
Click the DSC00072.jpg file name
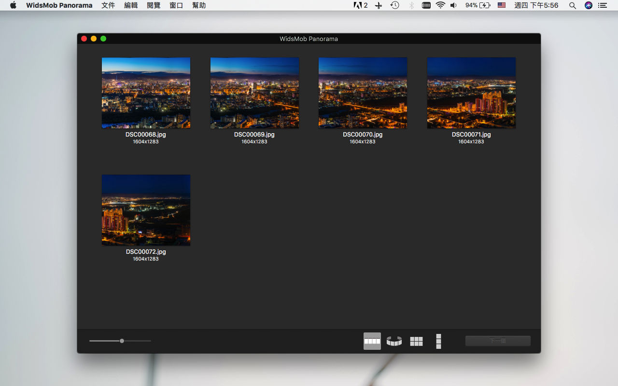[146, 252]
